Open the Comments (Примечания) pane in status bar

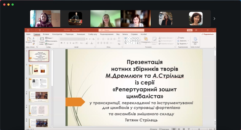(164, 129)
